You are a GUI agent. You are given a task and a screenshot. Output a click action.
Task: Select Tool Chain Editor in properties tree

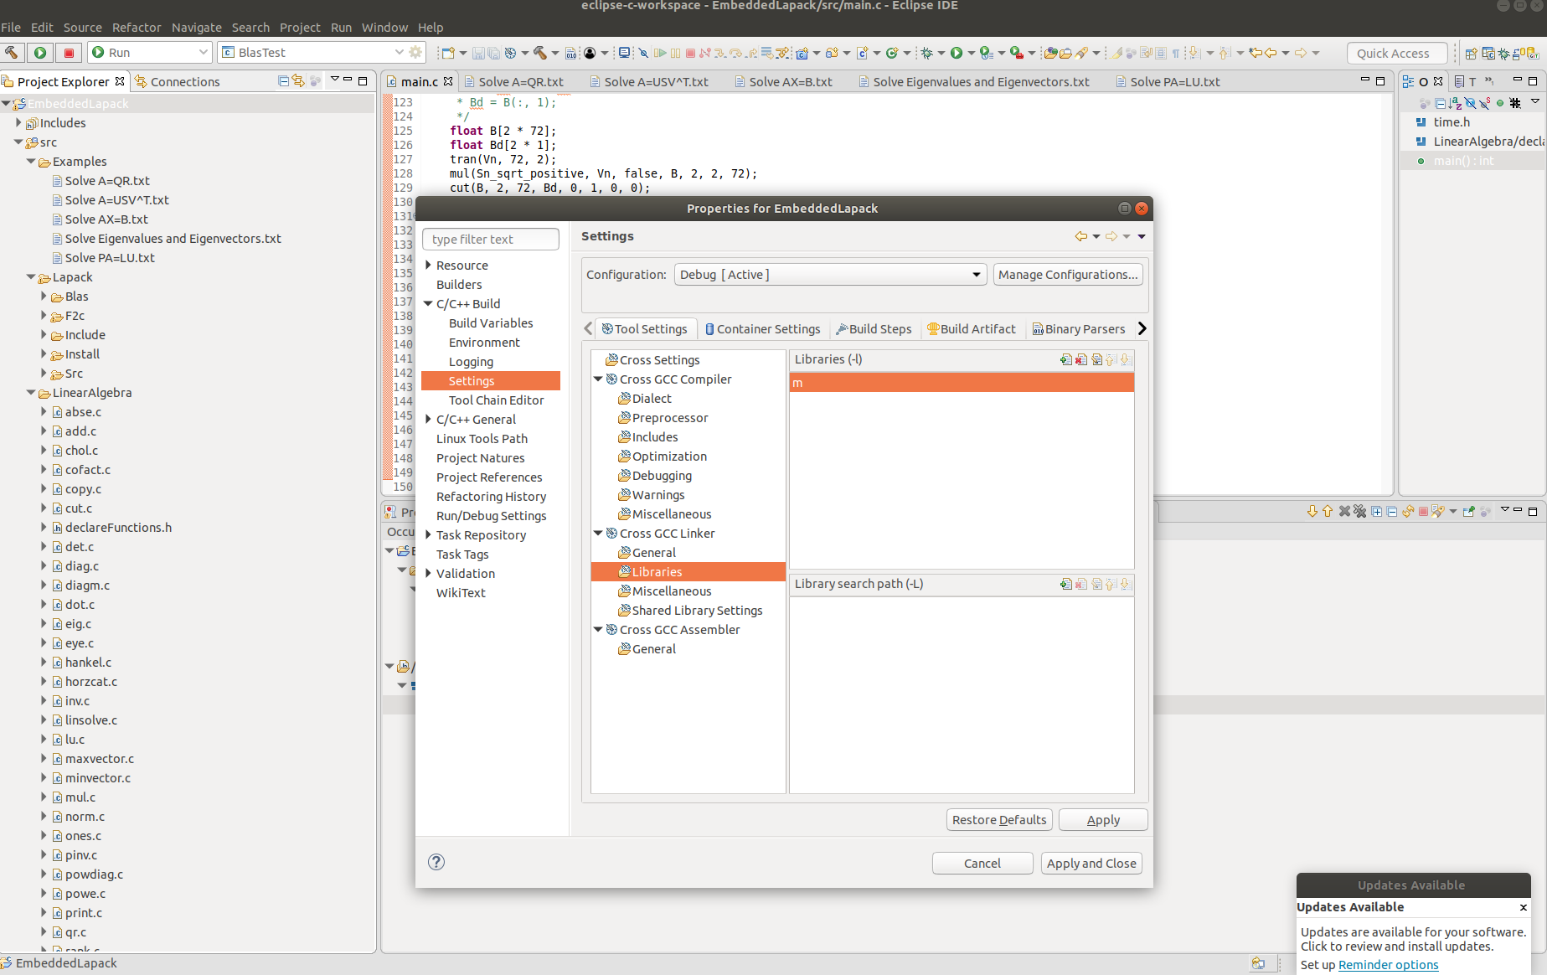point(496,400)
